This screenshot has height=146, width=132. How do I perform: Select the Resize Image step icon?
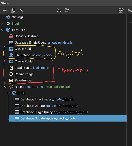pyautogui.click(x=11, y=74)
